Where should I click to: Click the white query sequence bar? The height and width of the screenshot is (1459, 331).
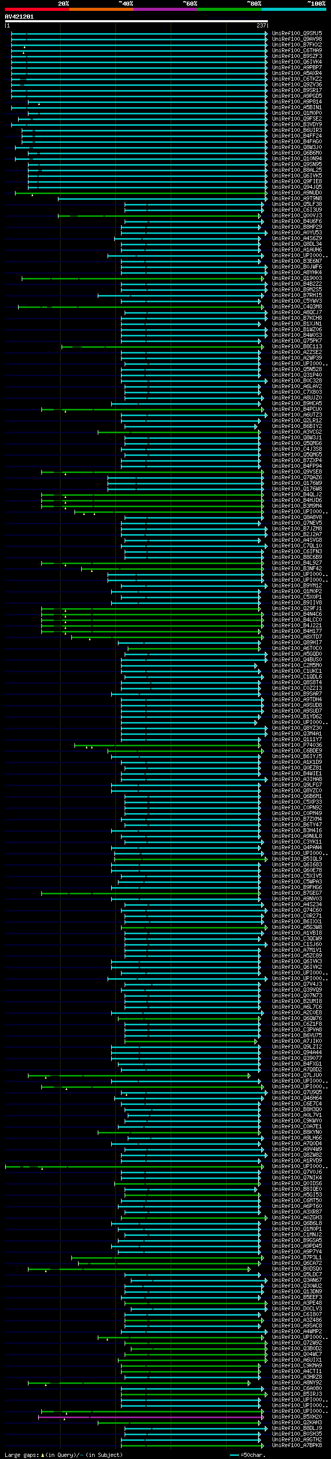[x=137, y=21]
